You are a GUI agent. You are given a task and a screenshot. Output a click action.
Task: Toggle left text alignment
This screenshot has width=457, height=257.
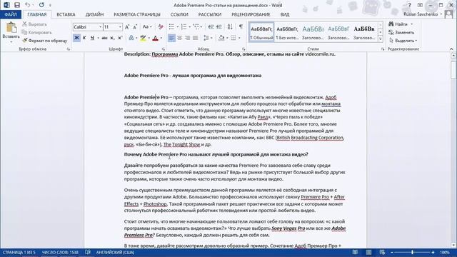171,38
